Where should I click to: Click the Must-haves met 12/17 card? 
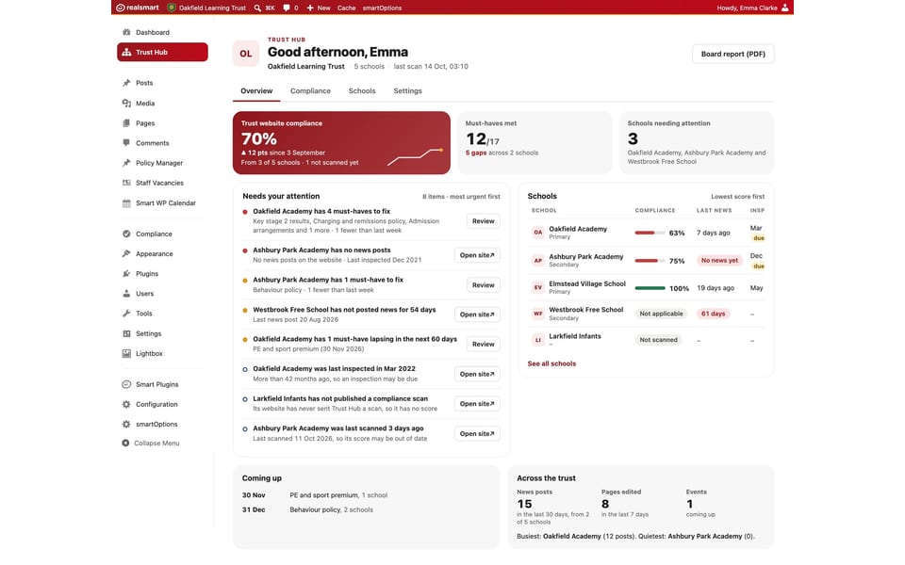(535, 143)
